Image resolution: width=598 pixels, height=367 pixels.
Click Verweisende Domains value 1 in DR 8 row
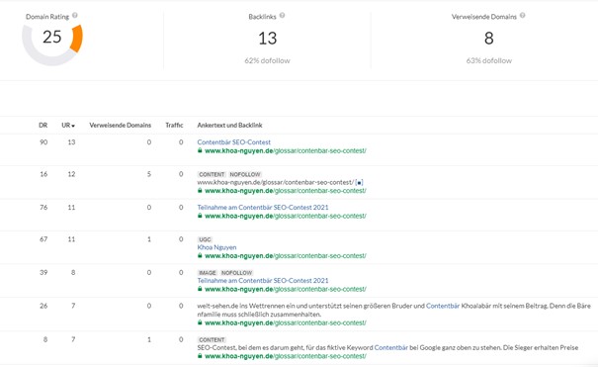(x=149, y=339)
